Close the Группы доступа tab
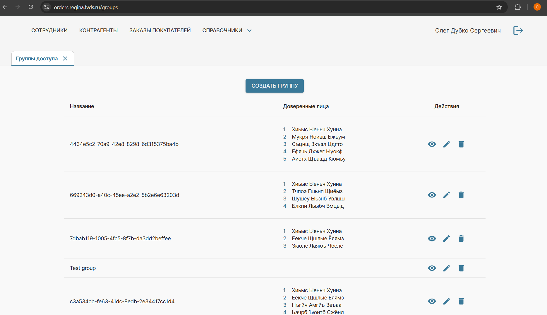The height and width of the screenshot is (315, 547). (65, 59)
